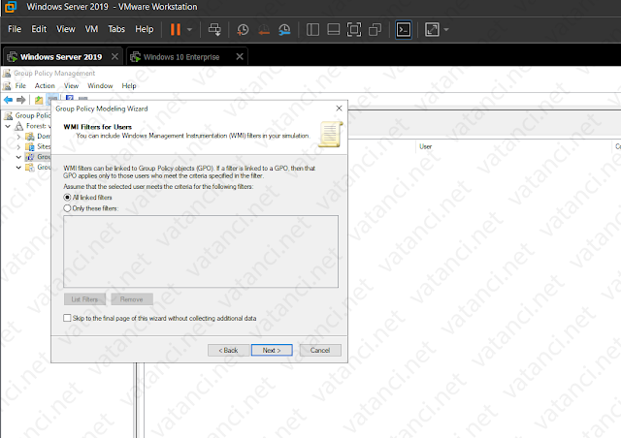
Task: Enter VMware full screen mode
Action: [353, 29]
